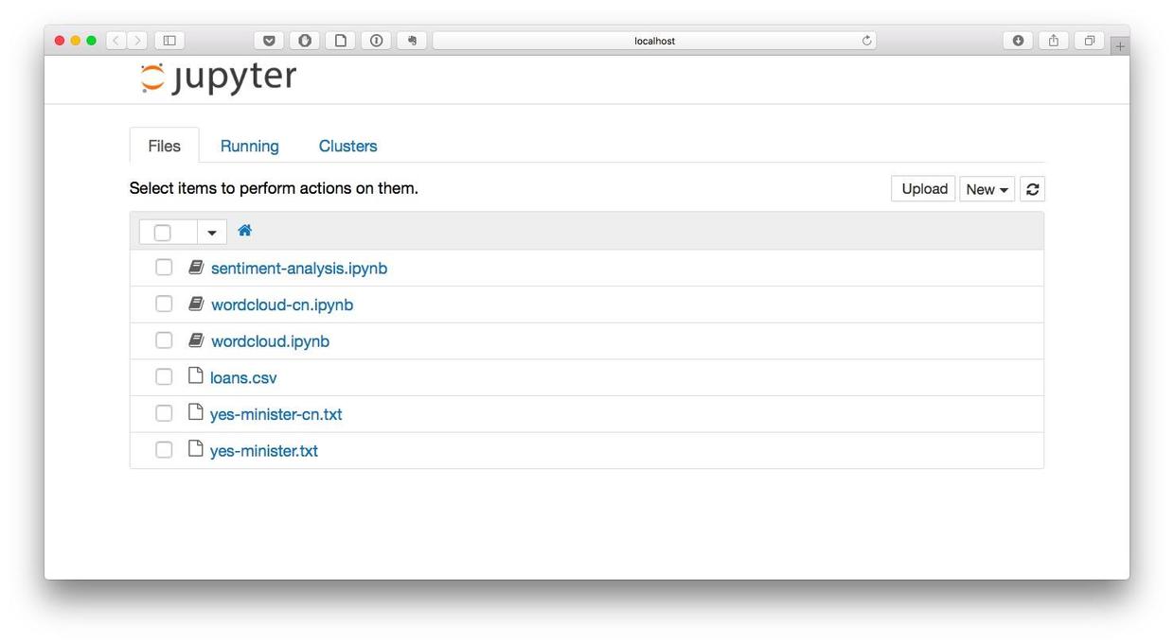Expand the New dropdown menu
Viewport: 1174px width, 643px height.
pyautogui.click(x=987, y=189)
